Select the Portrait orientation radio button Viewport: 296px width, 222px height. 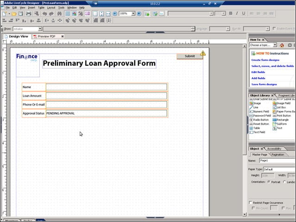click(x=269, y=182)
